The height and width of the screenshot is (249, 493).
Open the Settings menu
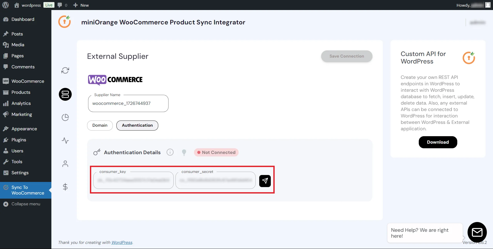tap(26, 173)
